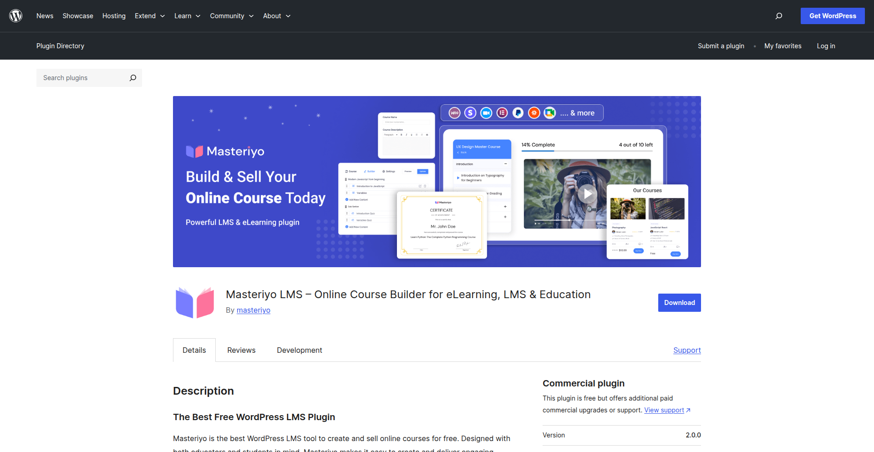The image size is (874, 452).
Task: Click the Get WordPress button
Action: point(833,16)
